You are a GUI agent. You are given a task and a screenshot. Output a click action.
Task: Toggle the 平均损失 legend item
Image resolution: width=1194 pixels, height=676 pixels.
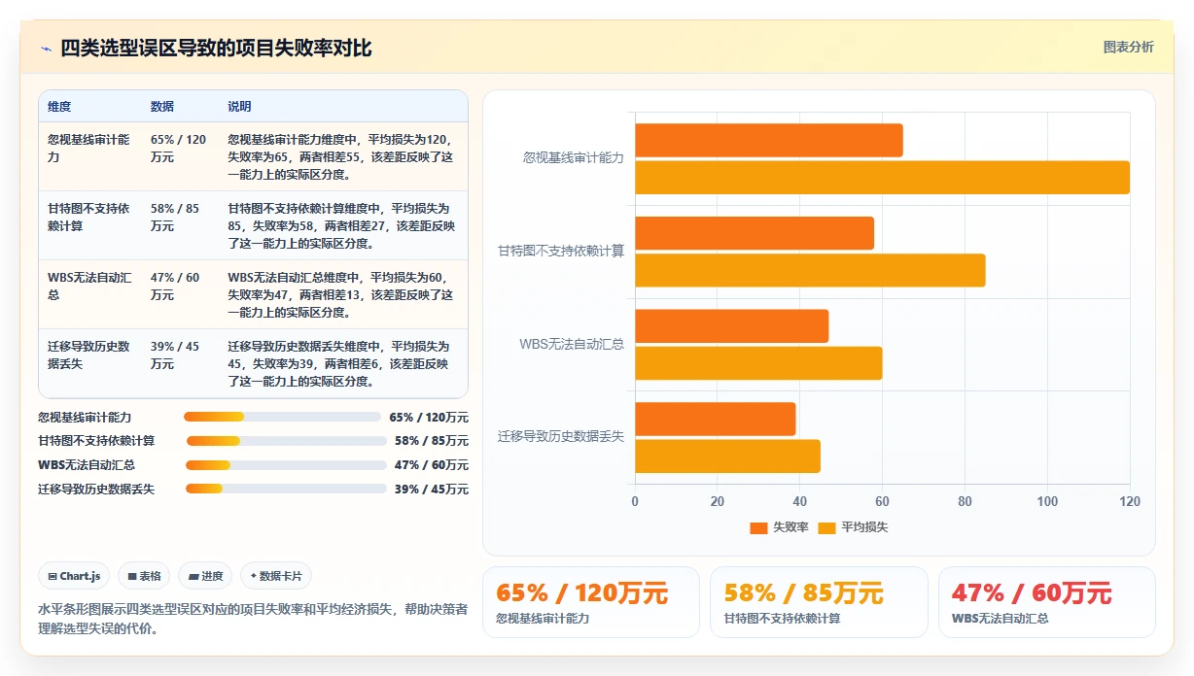click(853, 527)
